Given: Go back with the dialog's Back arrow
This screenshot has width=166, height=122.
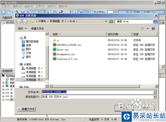Looking at the screenshot, I should click(x=19, y=21).
